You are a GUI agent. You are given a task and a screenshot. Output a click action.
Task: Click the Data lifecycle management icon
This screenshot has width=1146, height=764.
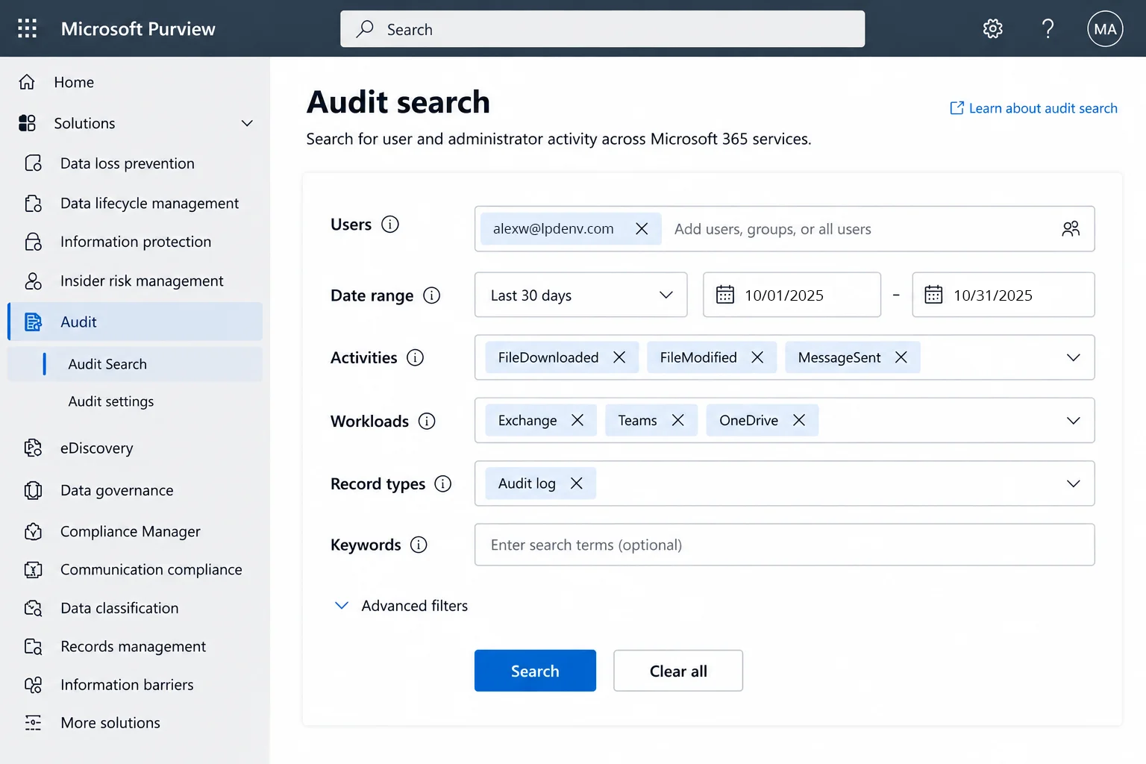pyautogui.click(x=34, y=203)
